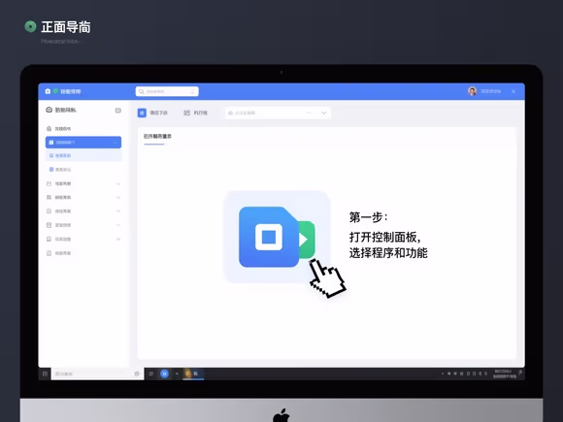Open the notification icon at taskbar's far right
This screenshot has width=563, height=422.
(520, 373)
